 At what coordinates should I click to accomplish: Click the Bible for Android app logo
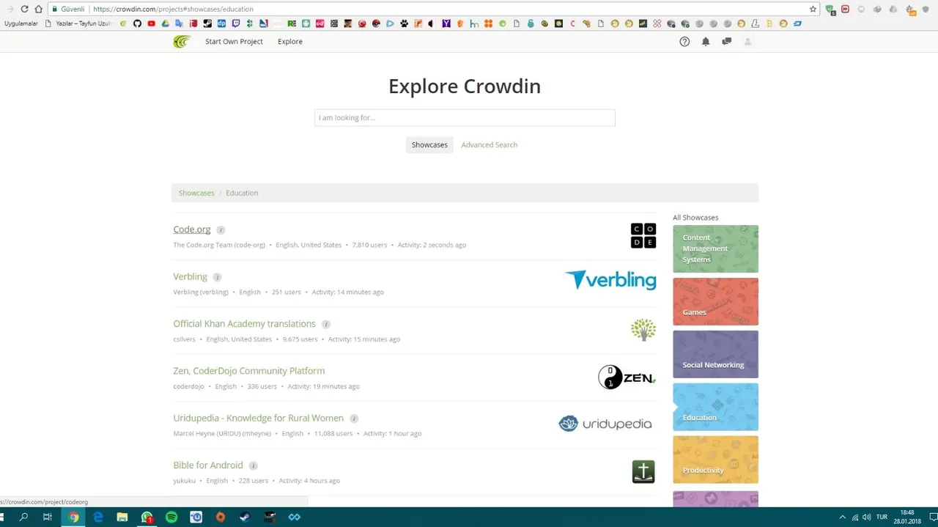click(643, 471)
